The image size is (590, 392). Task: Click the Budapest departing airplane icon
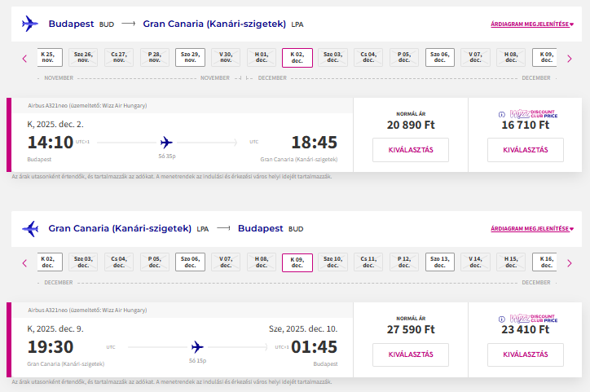29,24
